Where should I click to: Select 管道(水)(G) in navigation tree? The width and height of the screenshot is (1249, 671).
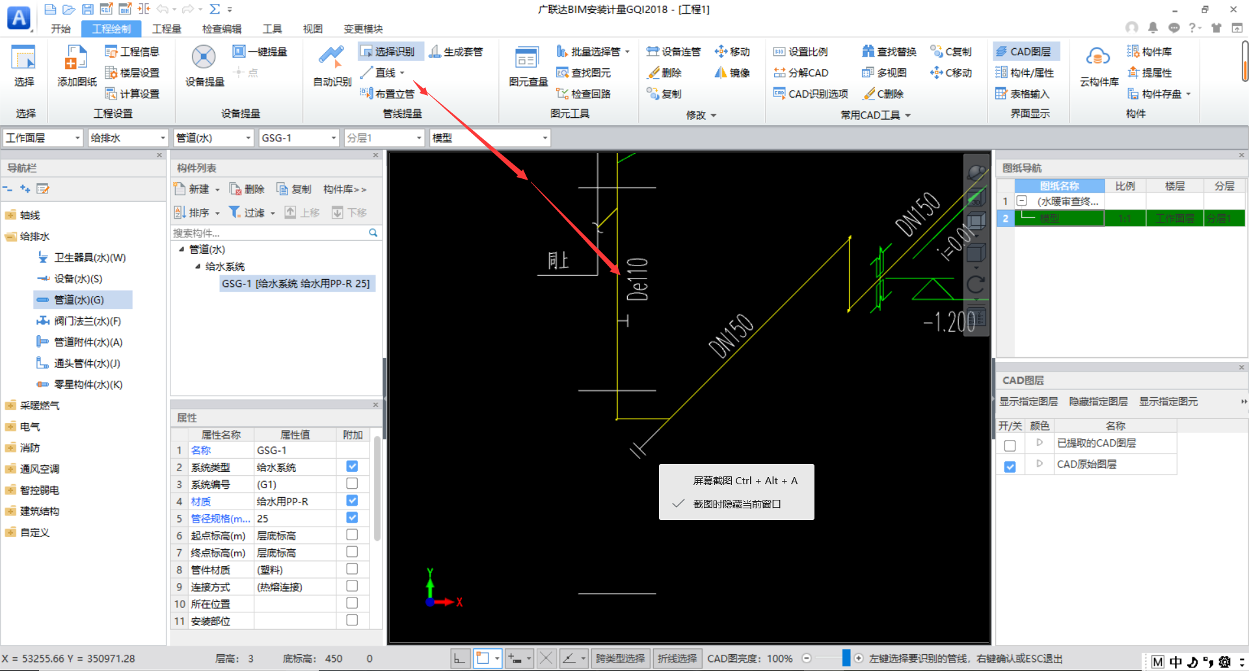click(83, 299)
